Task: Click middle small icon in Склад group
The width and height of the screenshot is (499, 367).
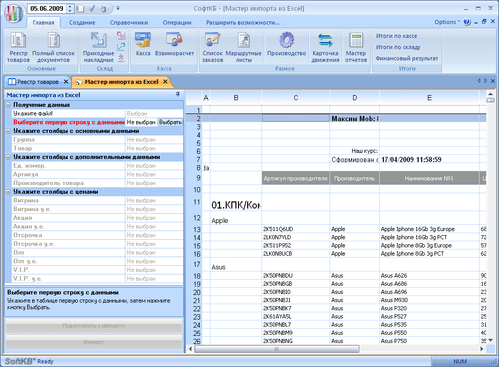Action: (x=121, y=47)
